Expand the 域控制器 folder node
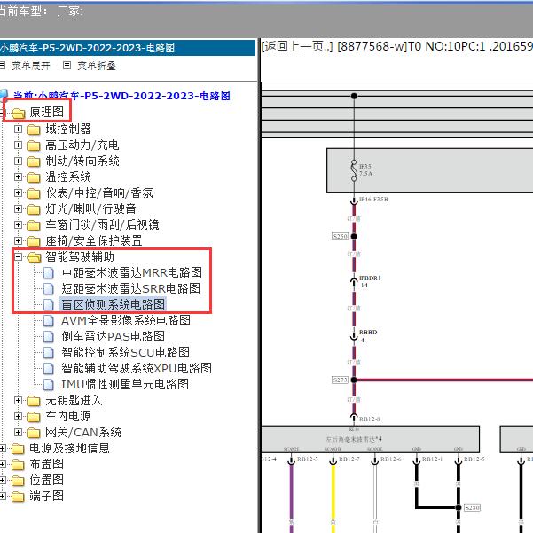The height and width of the screenshot is (533, 533). 18,129
